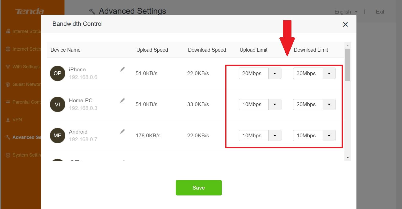Exit the router admin interface

coord(380,12)
